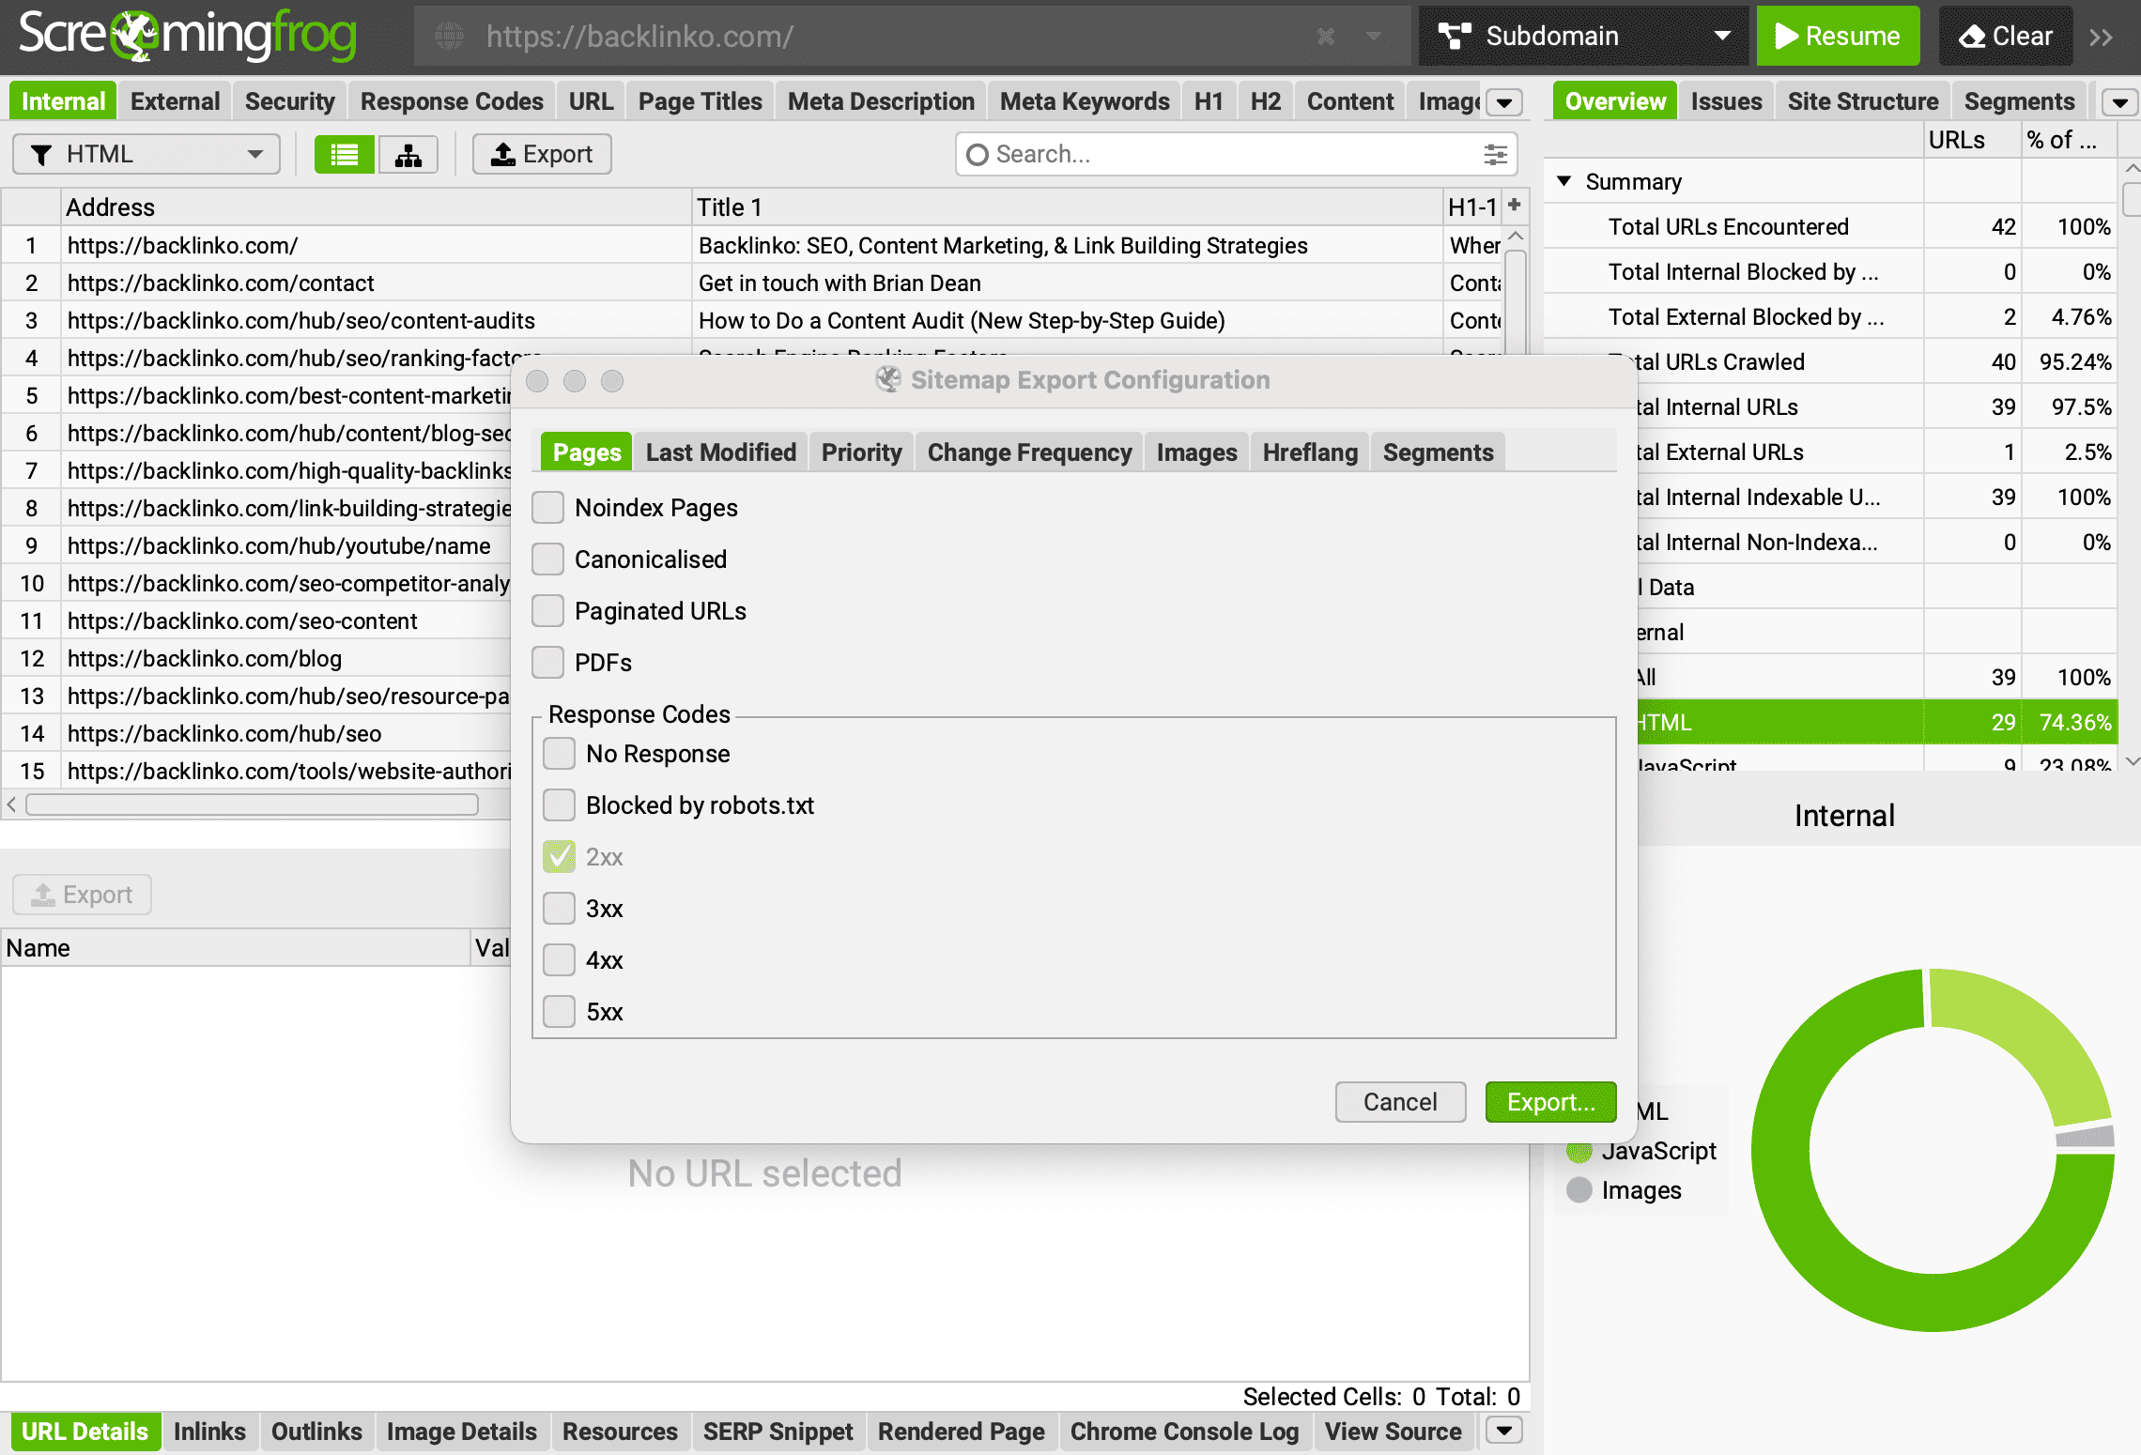Check the PDFs checkbox
Viewport: 2141px width, 1455px height.
click(x=548, y=662)
